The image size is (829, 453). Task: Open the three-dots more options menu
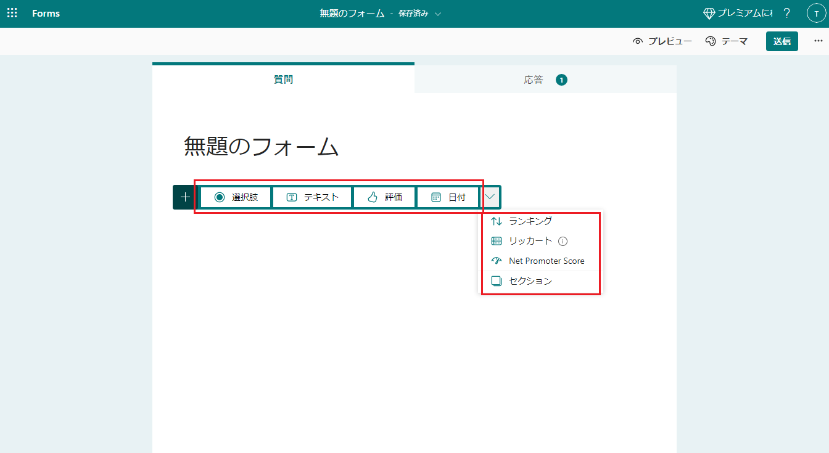[819, 41]
